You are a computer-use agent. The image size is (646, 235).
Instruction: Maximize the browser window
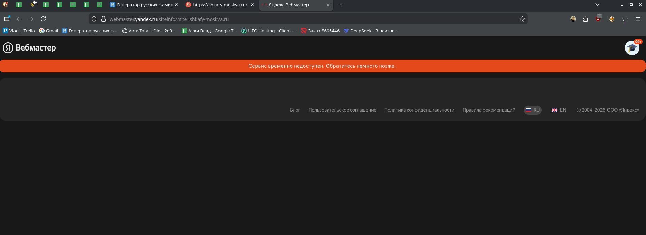click(x=631, y=5)
